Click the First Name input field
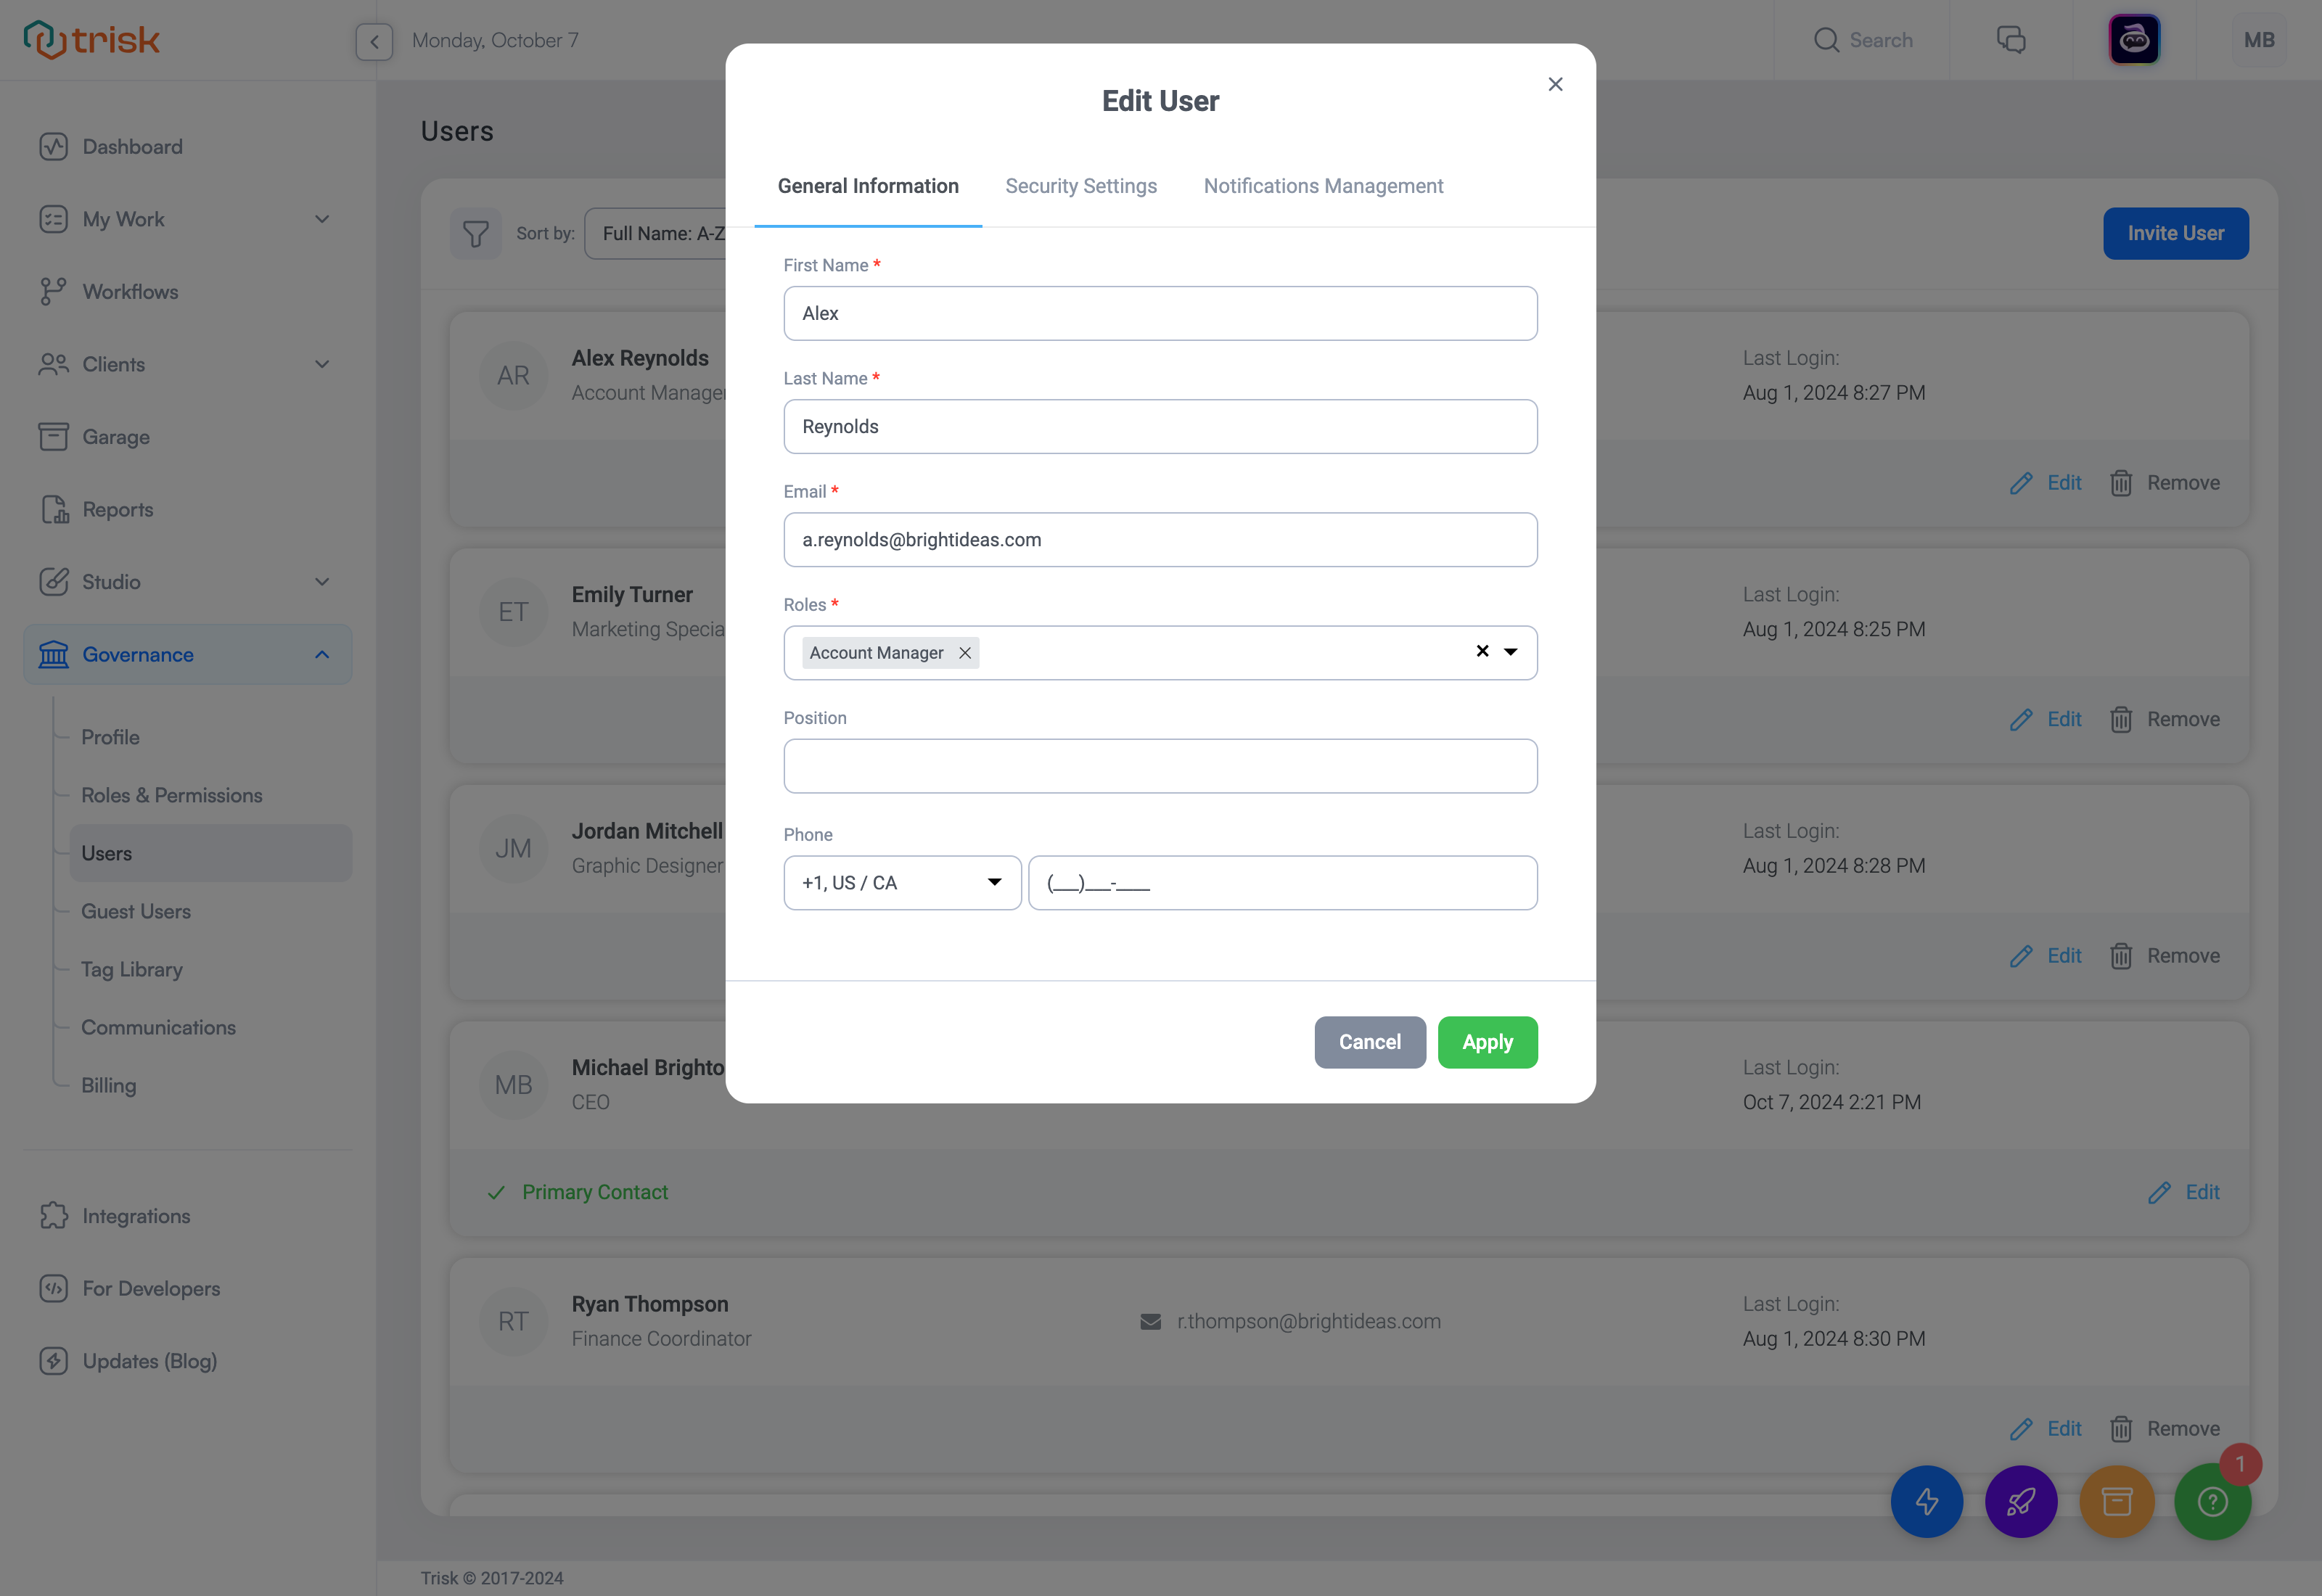Screen dimensions: 2322x1596 pyautogui.click(x=1161, y=312)
